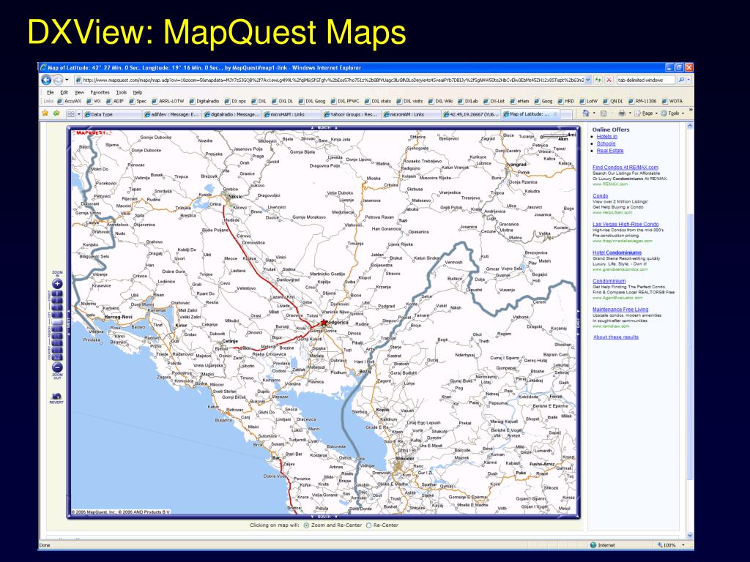Open the Find Condos At RE/MAX.com ad
Viewport: 750px width, 562px height.
pyautogui.click(x=625, y=168)
